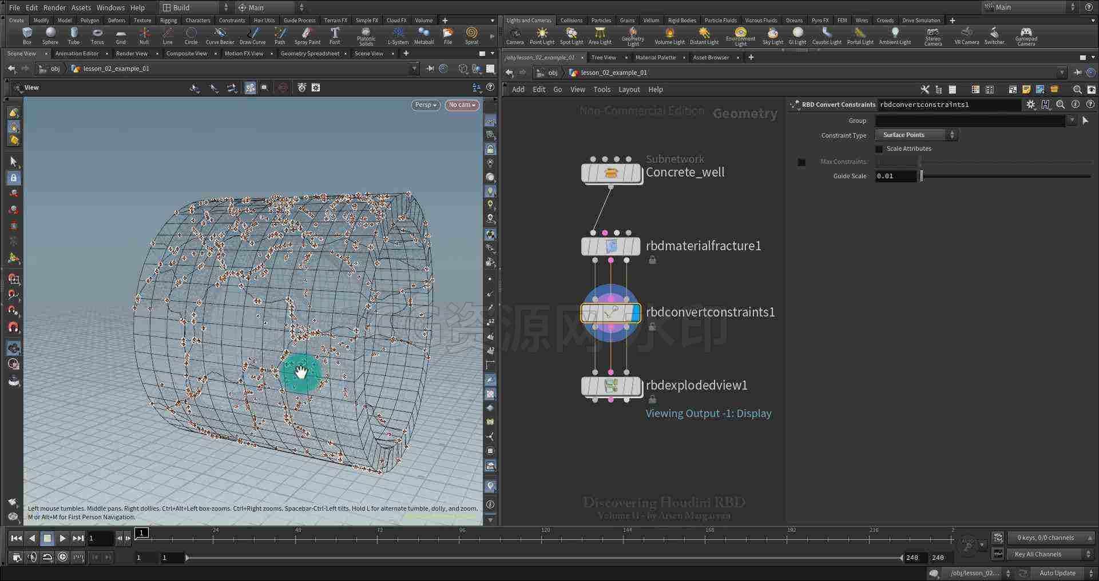Enable the Scale Attributes checkbox

[x=879, y=149]
